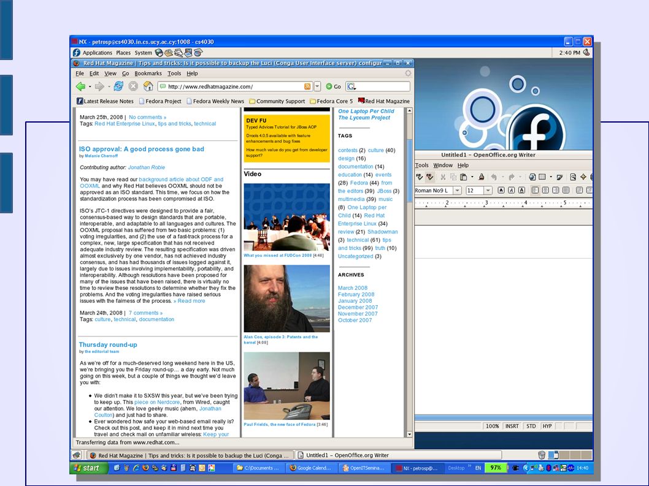Click scrollbar down arrow in Firefox
Image resolution: width=649 pixels, height=486 pixels.
[409, 434]
